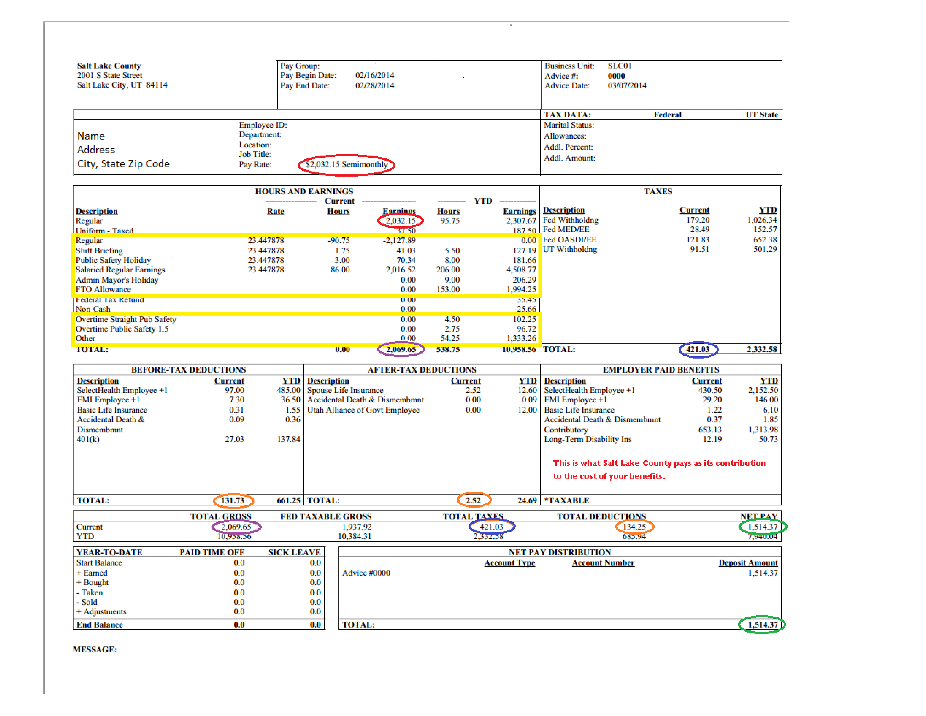Screen dimensions: 926x716
Task: Click the Total Deductions current value 134.25
Action: tap(634, 526)
